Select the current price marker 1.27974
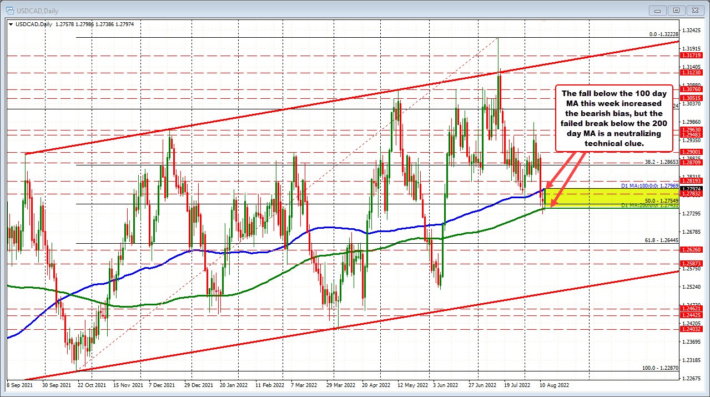This screenshot has width=710, height=397. [x=693, y=189]
